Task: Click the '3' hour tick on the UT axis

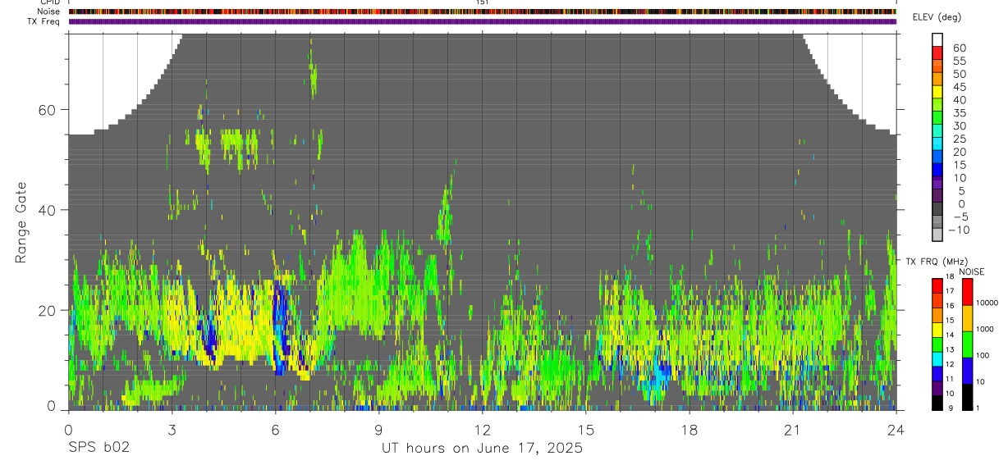Action: click(x=172, y=429)
